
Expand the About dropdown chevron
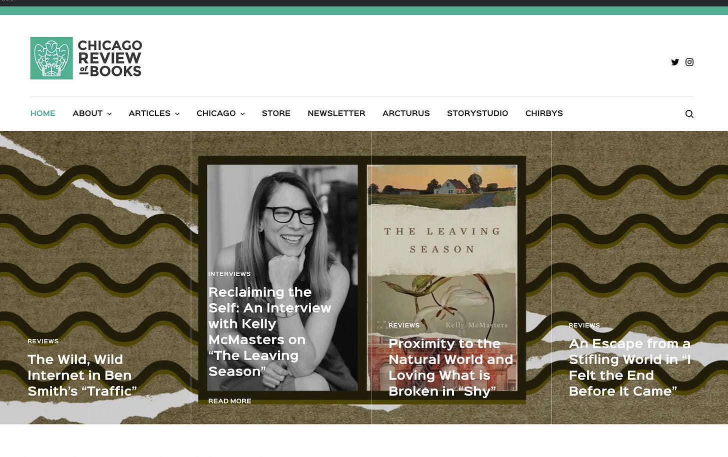(109, 114)
